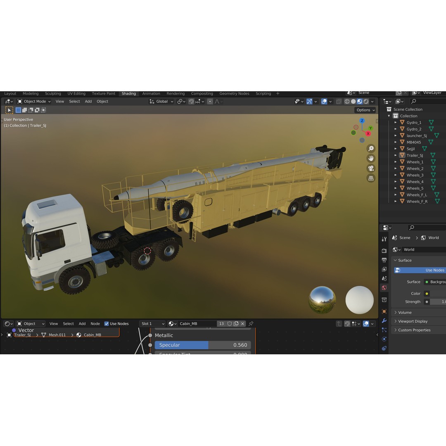Select solid viewport shading
This screenshot has width=446, height=446.
tap(353, 102)
